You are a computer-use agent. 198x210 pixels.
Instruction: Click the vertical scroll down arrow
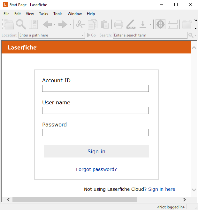coord(194,190)
